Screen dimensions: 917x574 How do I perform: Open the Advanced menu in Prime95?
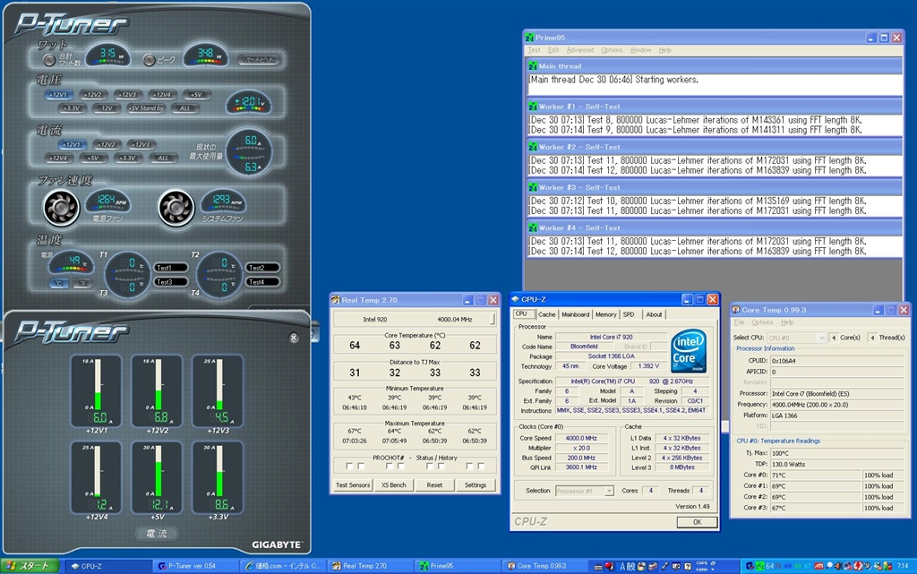point(579,50)
